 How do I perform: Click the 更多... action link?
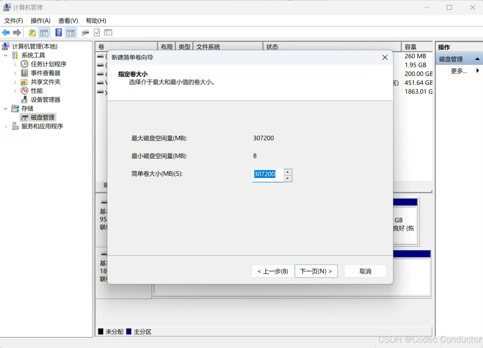tap(459, 71)
